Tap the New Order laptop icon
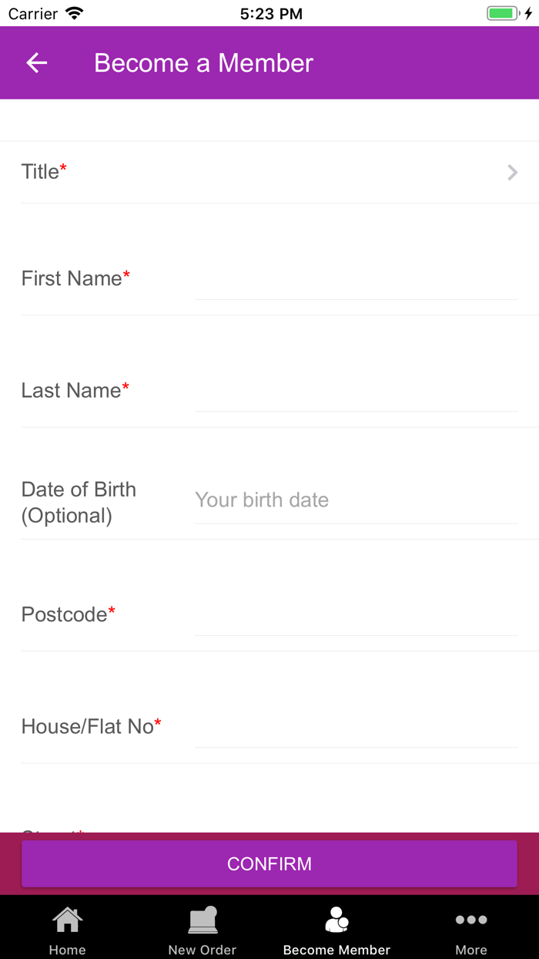Image resolution: width=539 pixels, height=959 pixels. [203, 920]
